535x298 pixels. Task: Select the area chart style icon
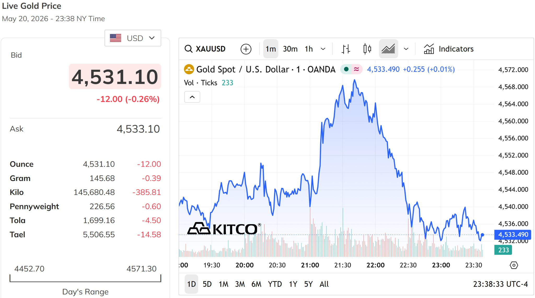tap(388, 49)
